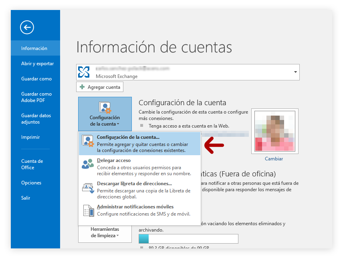Click the 'Información de cuentas' heading
Viewport: 343px width, 260px height.
click(154, 47)
